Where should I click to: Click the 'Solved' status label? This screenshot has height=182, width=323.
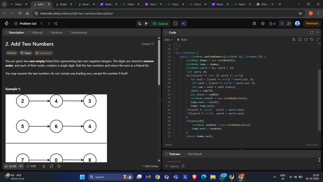[148, 44]
